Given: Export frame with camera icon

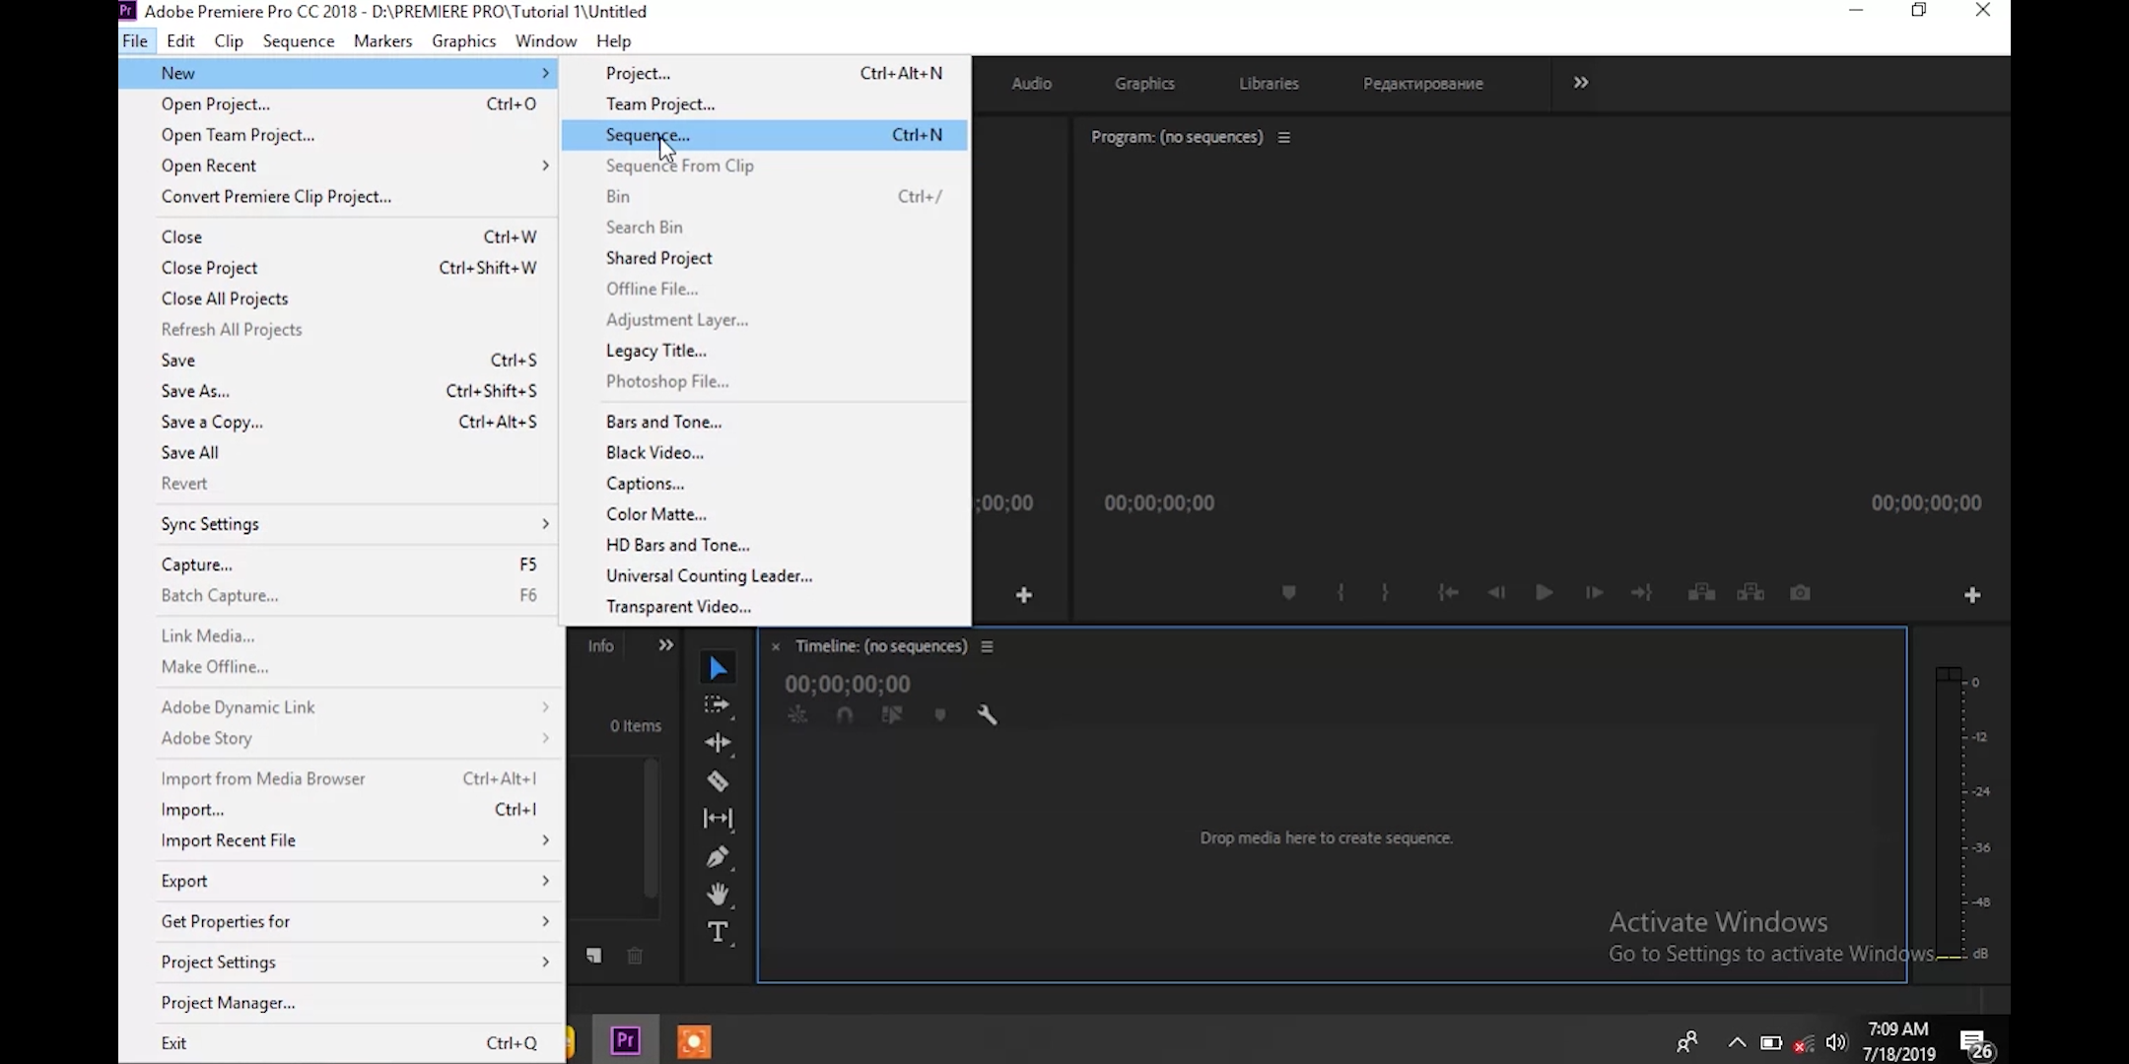Looking at the screenshot, I should tap(1800, 593).
